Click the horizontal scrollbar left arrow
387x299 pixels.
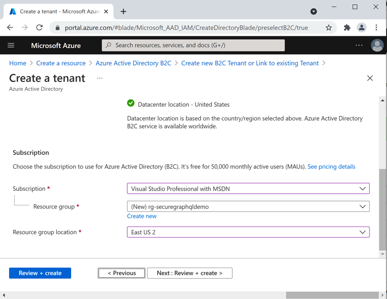click(3, 295)
